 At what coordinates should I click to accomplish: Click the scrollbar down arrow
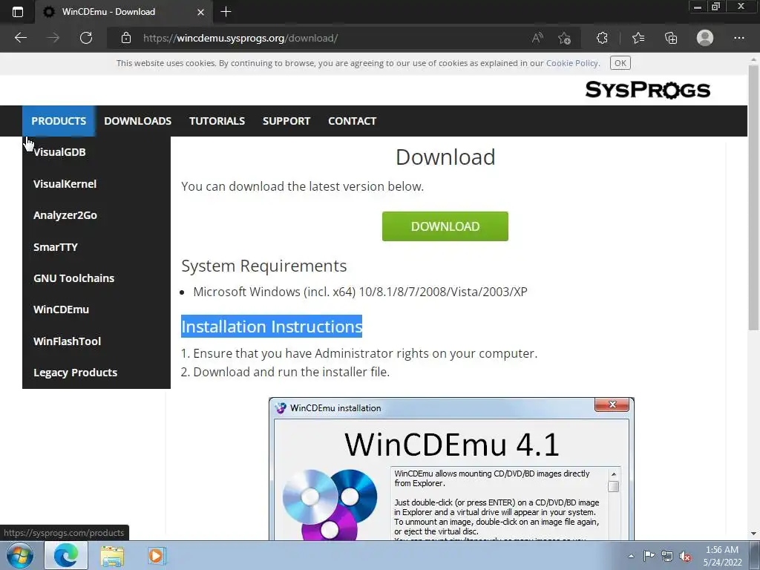[x=753, y=533]
